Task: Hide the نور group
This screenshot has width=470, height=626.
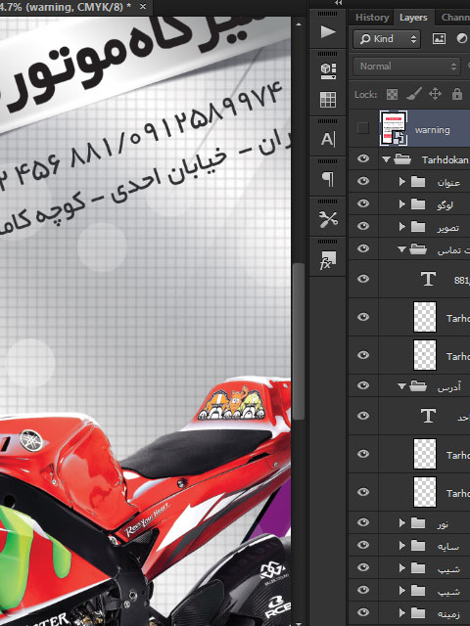Action: 363,521
